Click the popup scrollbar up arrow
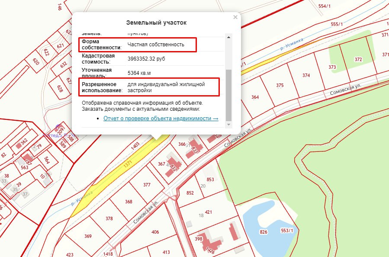Screen dimensions: 389x257 click(x=229, y=37)
